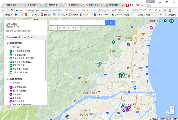Click purple fork-knife restaurant marker in Luodong

(124, 110)
